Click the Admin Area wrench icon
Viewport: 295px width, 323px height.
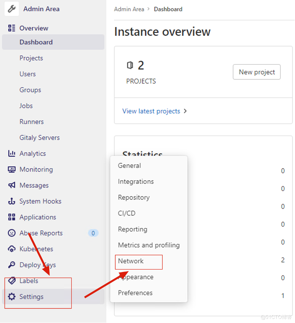click(x=12, y=9)
